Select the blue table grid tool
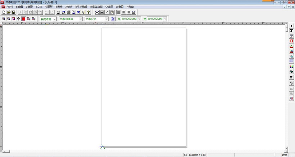295x157 pixels. pos(291,61)
